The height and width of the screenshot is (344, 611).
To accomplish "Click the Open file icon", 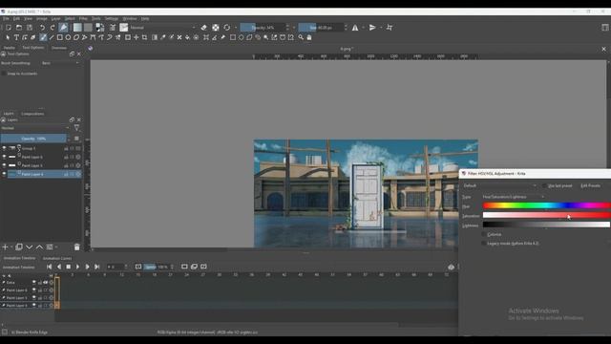I will [x=19, y=28].
